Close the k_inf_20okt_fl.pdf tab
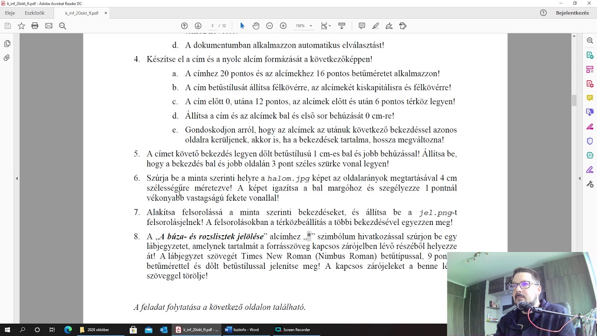The height and width of the screenshot is (336, 597). pyautogui.click(x=106, y=13)
